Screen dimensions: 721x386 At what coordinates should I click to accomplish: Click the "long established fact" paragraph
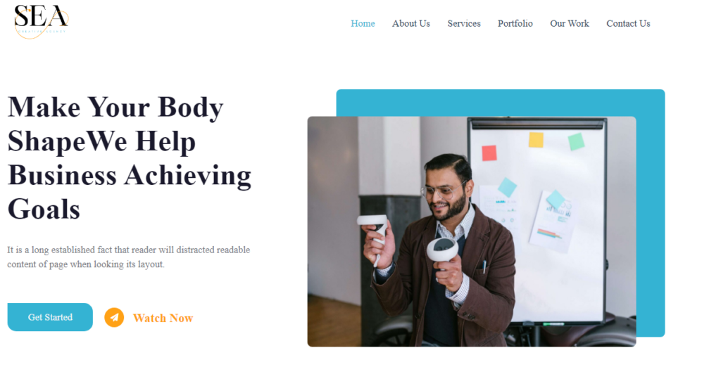(129, 257)
